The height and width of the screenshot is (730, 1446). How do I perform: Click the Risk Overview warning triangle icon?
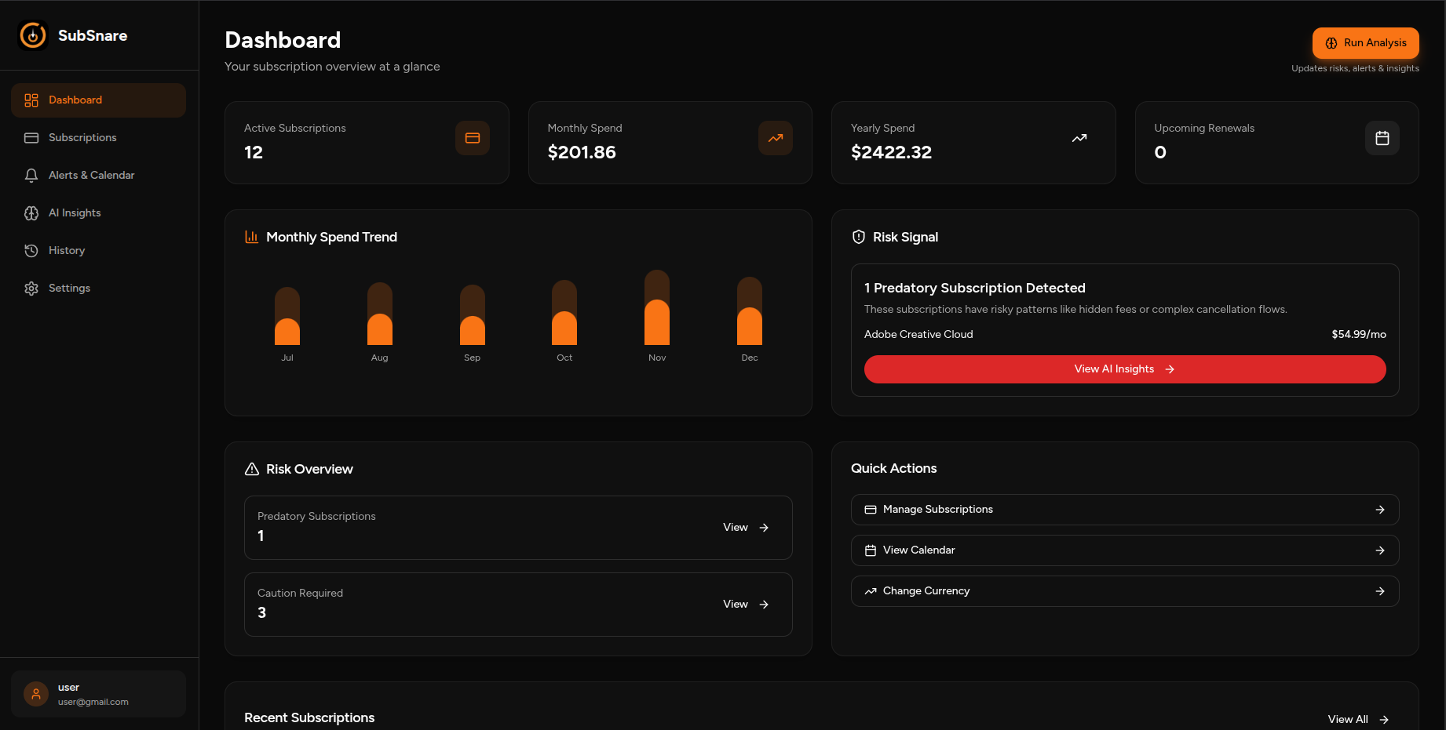pyautogui.click(x=252, y=469)
